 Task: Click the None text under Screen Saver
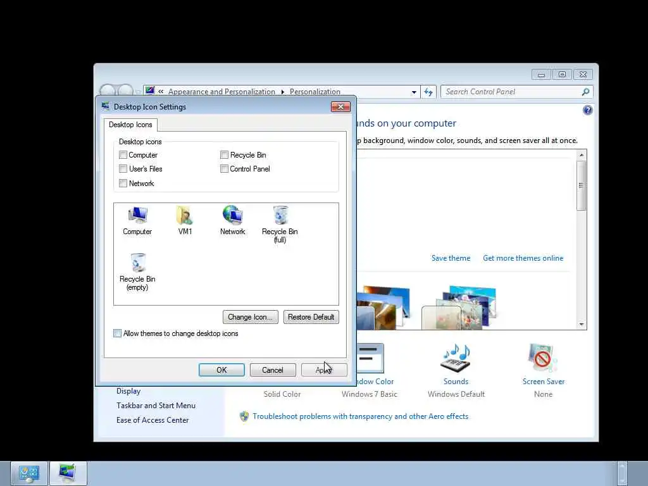[543, 394]
